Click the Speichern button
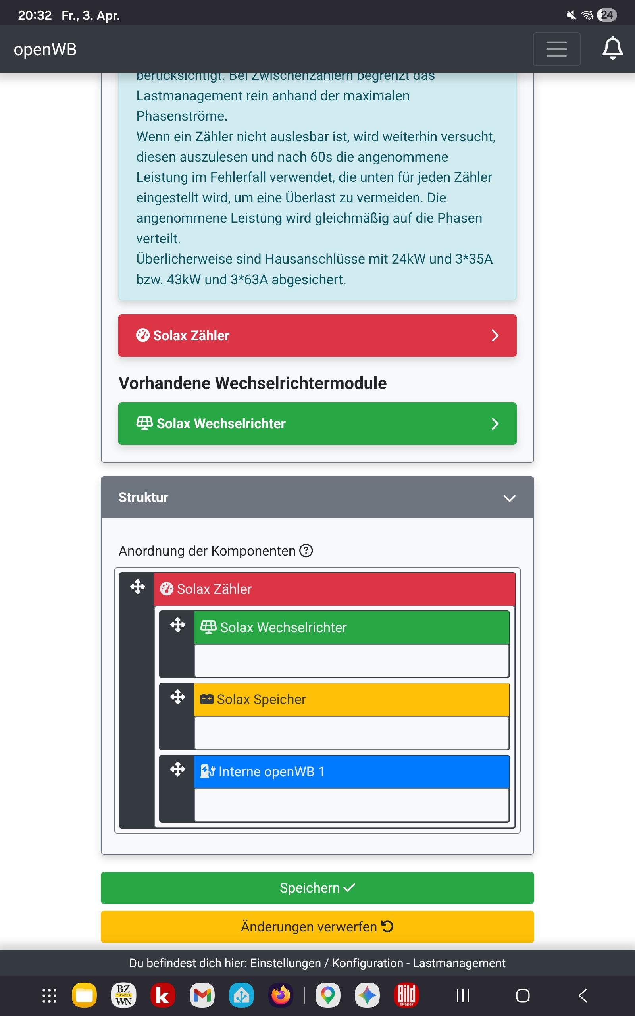The image size is (635, 1016). [x=317, y=887]
